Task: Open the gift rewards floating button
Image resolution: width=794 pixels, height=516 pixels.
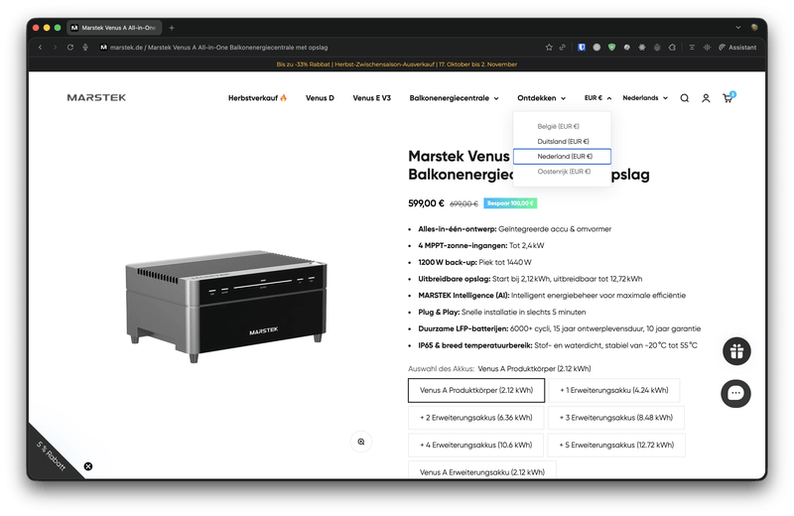Action: click(736, 351)
